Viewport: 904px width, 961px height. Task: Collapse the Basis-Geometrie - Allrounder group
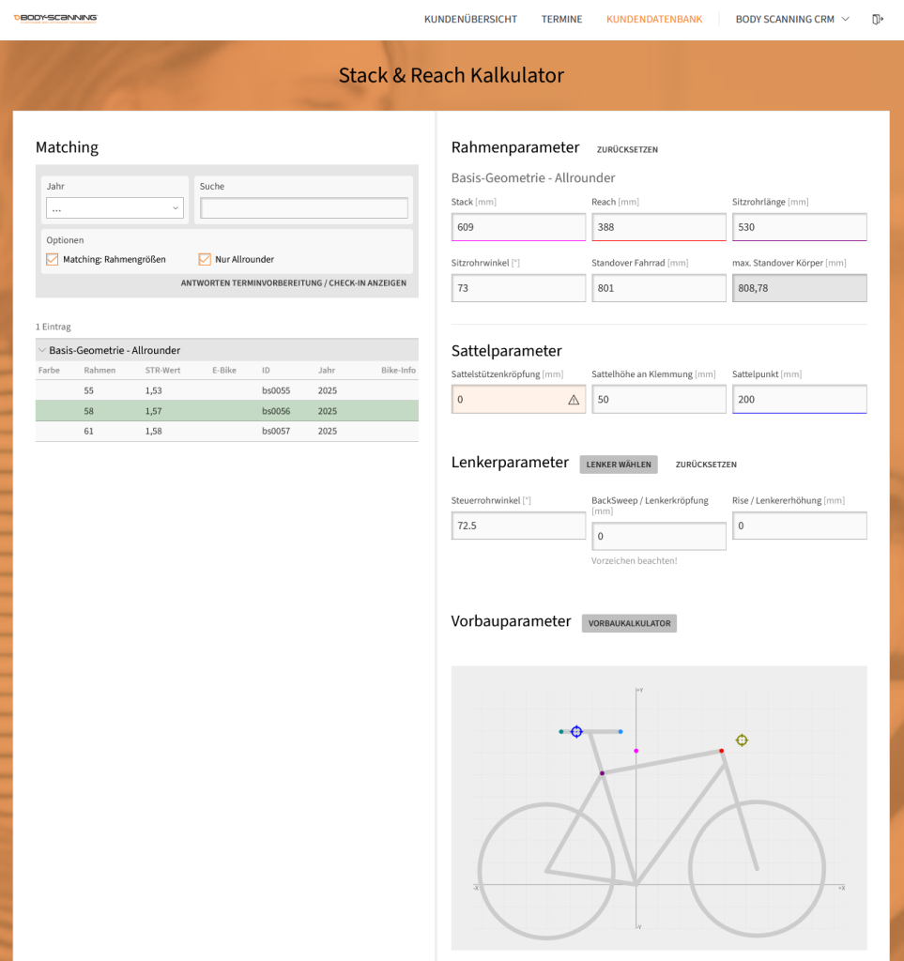coord(42,350)
